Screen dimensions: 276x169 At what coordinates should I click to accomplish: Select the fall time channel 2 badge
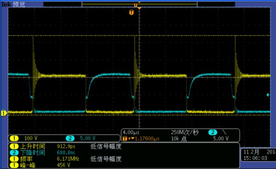click(14, 152)
